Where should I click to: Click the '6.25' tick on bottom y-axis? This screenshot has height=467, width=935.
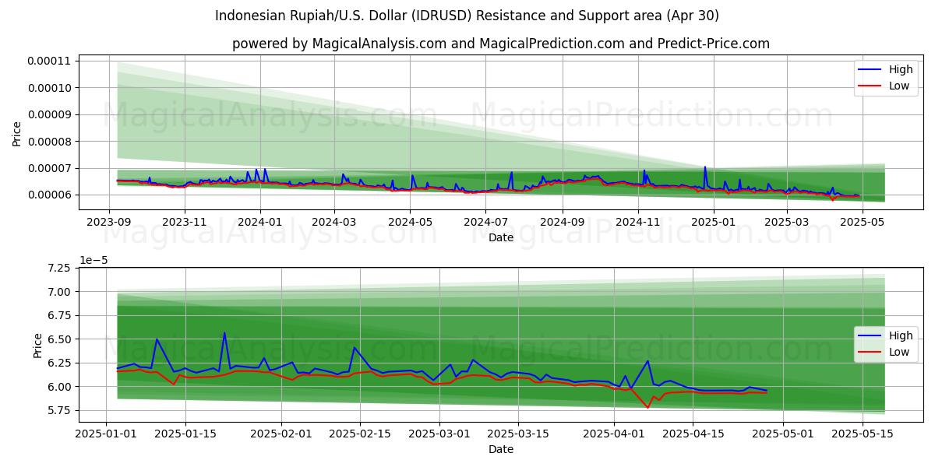(59, 363)
